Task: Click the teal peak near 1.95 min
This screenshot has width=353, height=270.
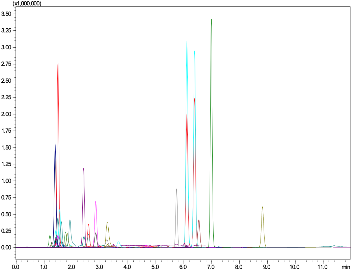Action: [70, 220]
